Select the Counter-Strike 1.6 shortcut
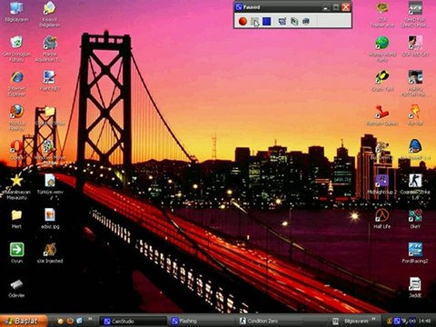Screen dimensions: 436x327 tap(415, 186)
